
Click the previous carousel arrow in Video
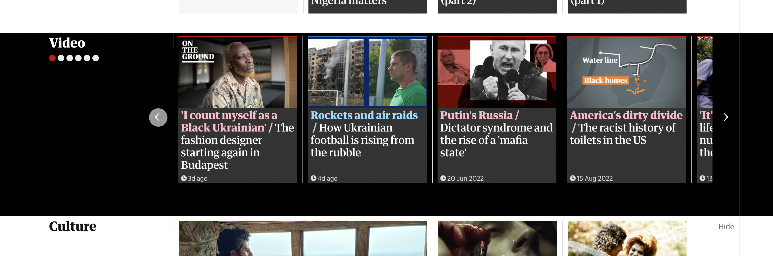[158, 117]
